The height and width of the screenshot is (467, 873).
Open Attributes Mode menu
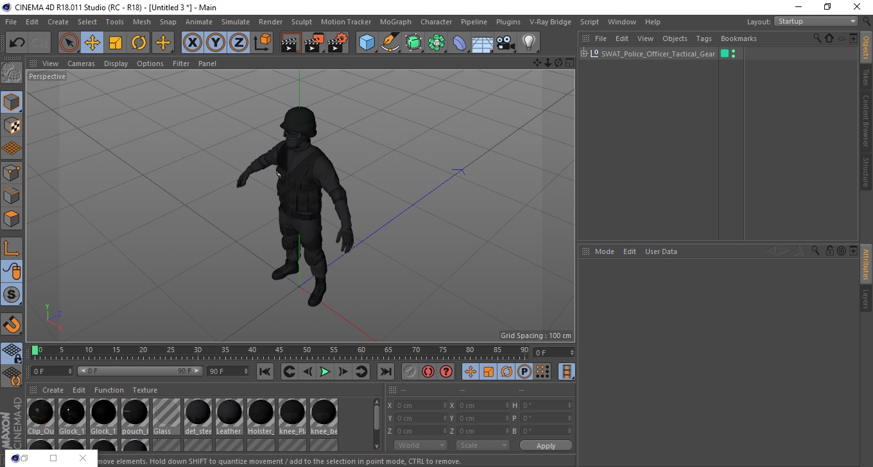coord(605,251)
